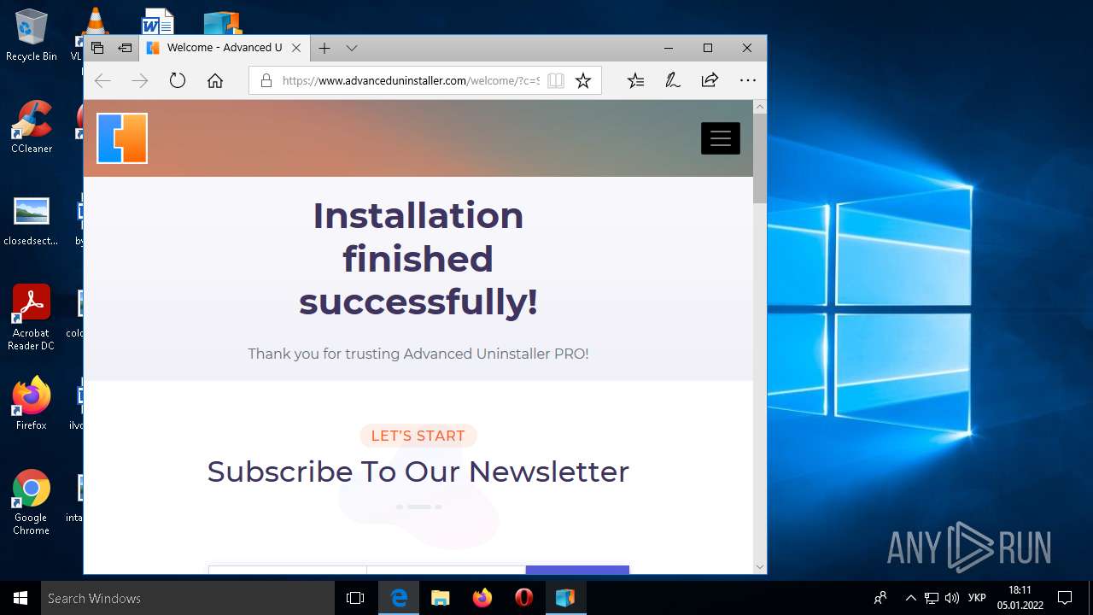Close the Welcome - Advanced Uninstaller tab
The width and height of the screenshot is (1093, 615).
(296, 48)
